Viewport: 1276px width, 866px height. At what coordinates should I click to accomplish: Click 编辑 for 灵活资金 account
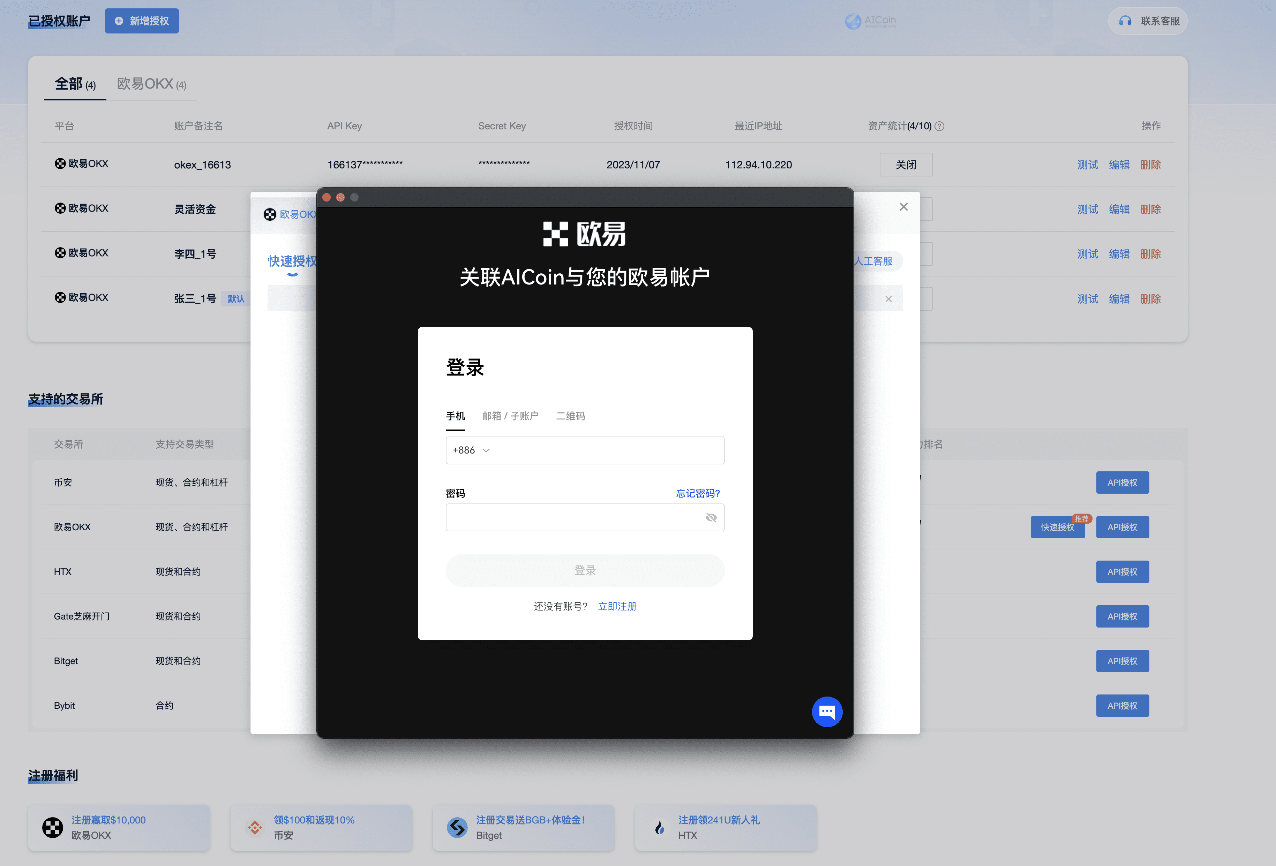(x=1119, y=209)
